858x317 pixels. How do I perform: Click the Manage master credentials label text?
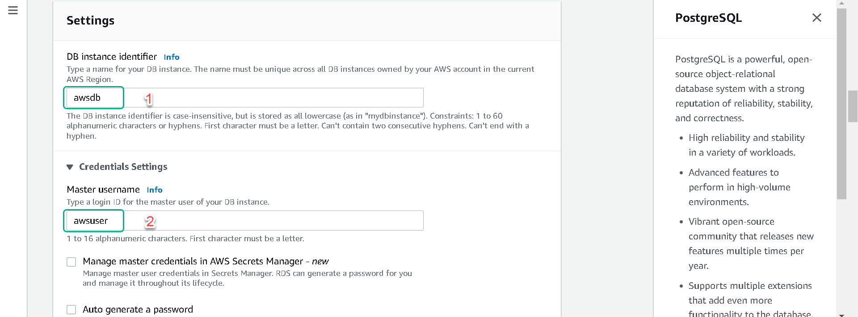tap(206, 261)
